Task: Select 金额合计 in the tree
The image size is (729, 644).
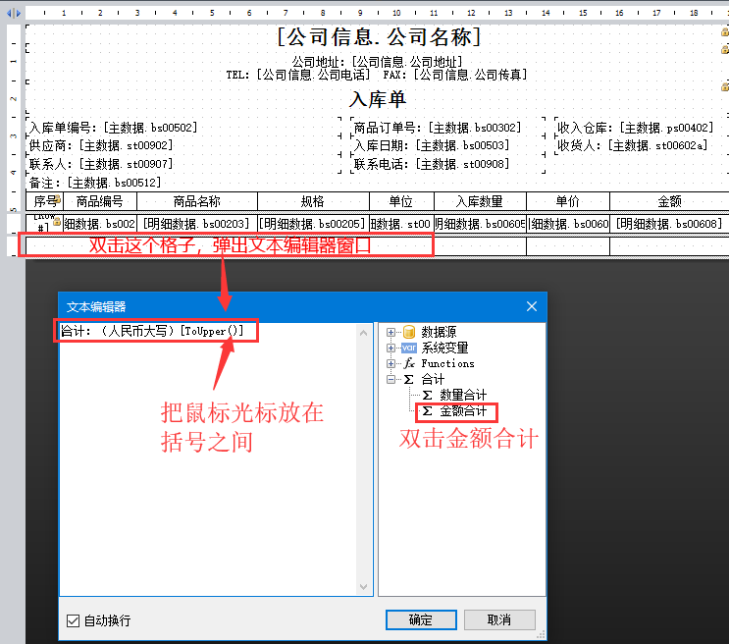Action: [x=462, y=411]
